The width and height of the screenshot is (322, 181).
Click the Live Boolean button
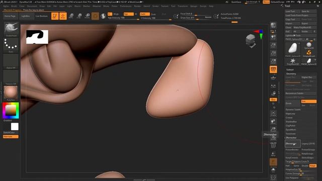(x=42, y=16)
